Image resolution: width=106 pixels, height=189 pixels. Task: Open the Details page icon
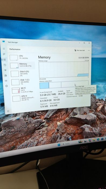point(6,81)
